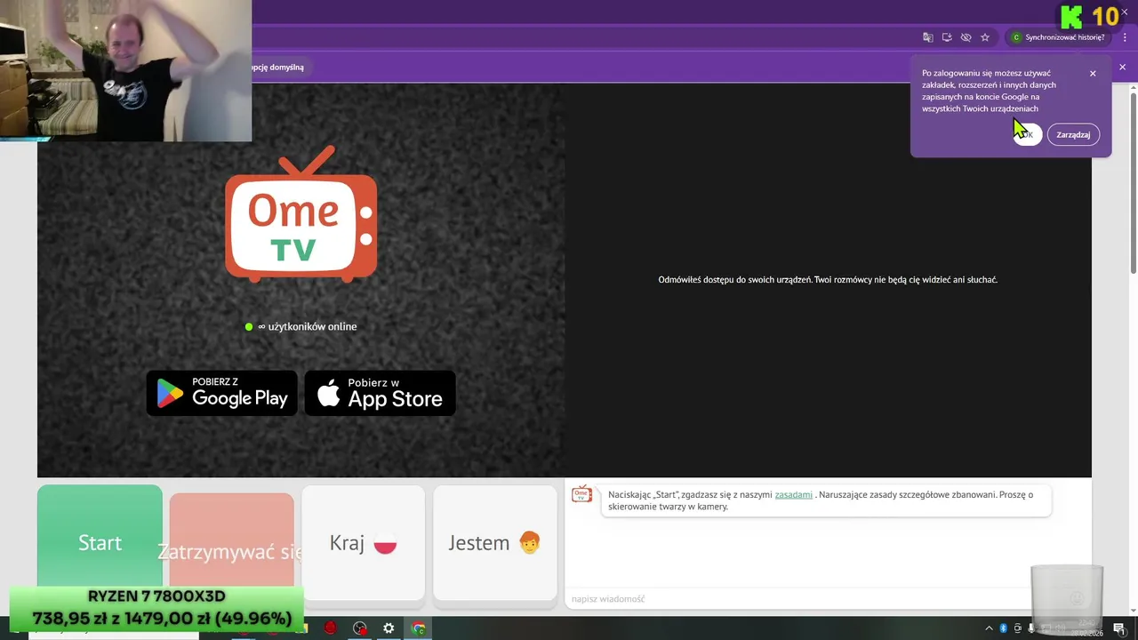Screen dimensions: 1138x640
Task: Open Settings gear on the taskbar
Action: [389, 628]
